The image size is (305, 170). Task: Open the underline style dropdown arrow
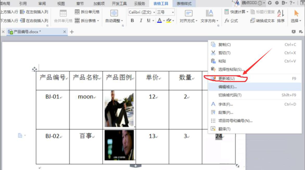click(153, 21)
